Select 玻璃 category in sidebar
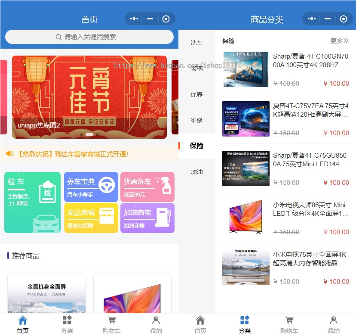356x336 pixels. (196, 68)
